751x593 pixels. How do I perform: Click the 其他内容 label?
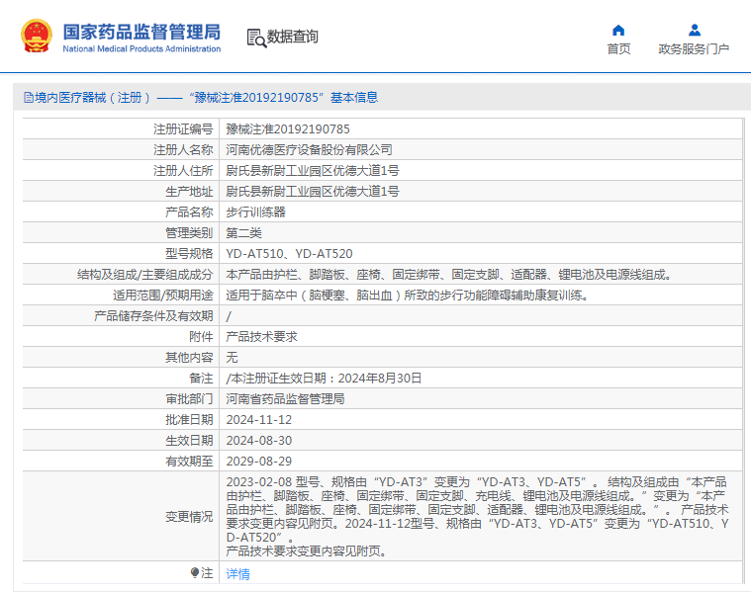point(189,357)
